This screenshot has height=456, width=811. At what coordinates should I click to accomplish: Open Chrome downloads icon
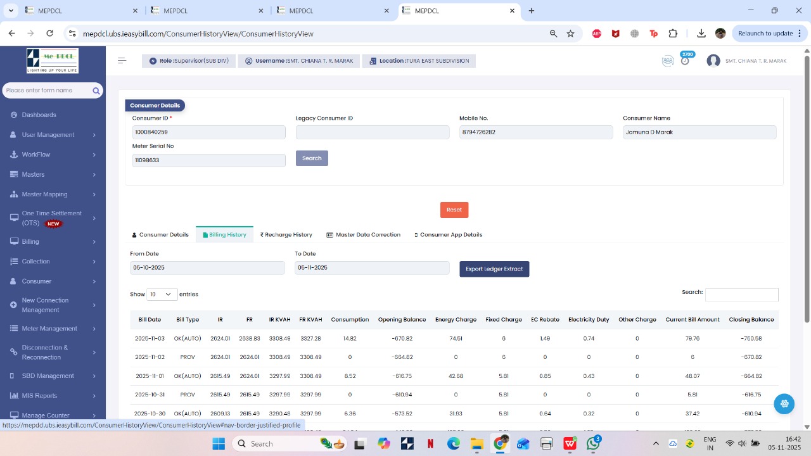tap(701, 34)
